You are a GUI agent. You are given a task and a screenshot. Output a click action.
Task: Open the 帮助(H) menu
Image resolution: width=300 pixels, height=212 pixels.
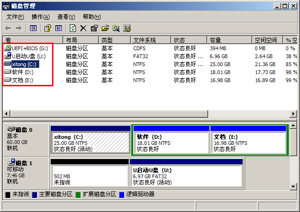[92, 17]
